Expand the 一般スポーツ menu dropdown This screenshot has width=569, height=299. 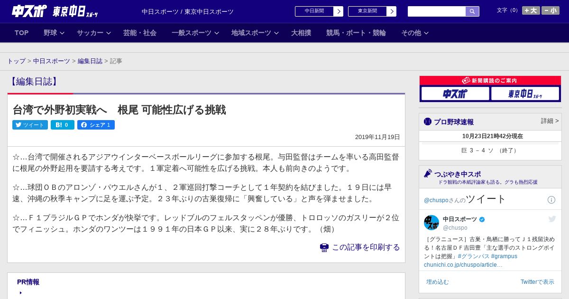point(195,33)
